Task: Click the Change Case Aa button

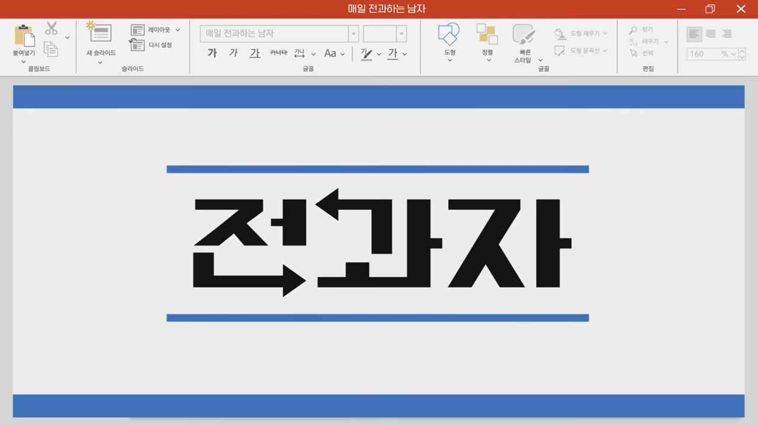Action: pos(330,53)
